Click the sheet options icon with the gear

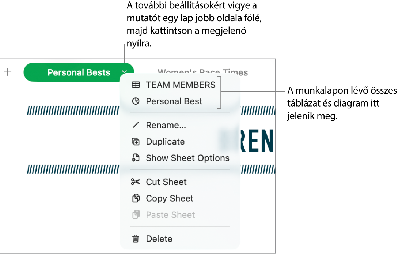pos(136,158)
